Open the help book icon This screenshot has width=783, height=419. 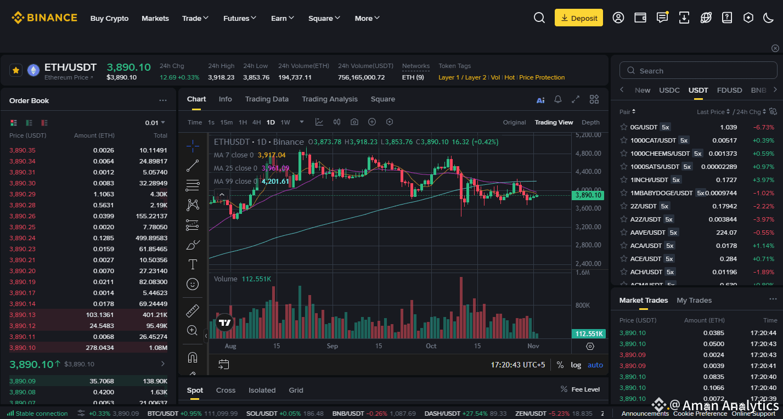(727, 18)
